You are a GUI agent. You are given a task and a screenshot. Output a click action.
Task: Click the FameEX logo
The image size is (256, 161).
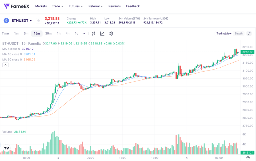point(16,6)
